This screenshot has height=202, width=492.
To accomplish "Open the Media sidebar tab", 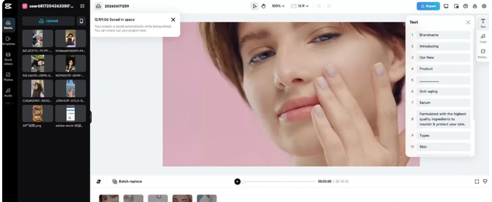I will point(8,25).
